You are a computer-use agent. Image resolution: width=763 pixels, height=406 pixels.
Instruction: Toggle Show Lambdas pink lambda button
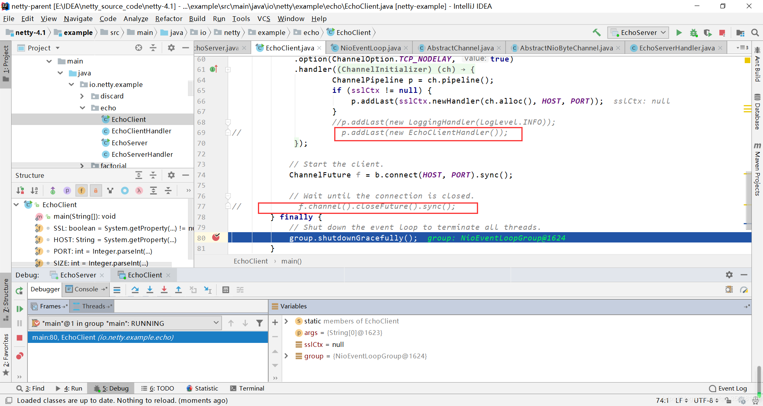point(139,190)
